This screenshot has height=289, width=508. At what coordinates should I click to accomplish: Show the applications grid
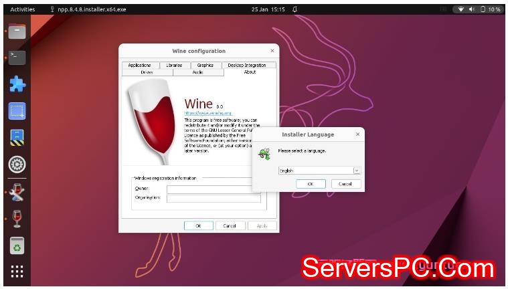17,272
